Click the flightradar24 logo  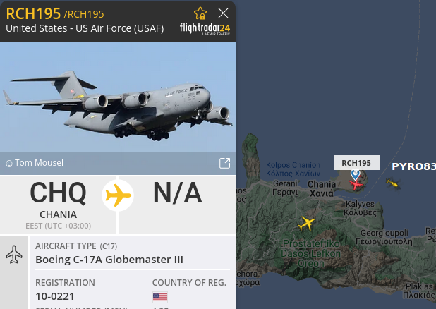(205, 29)
